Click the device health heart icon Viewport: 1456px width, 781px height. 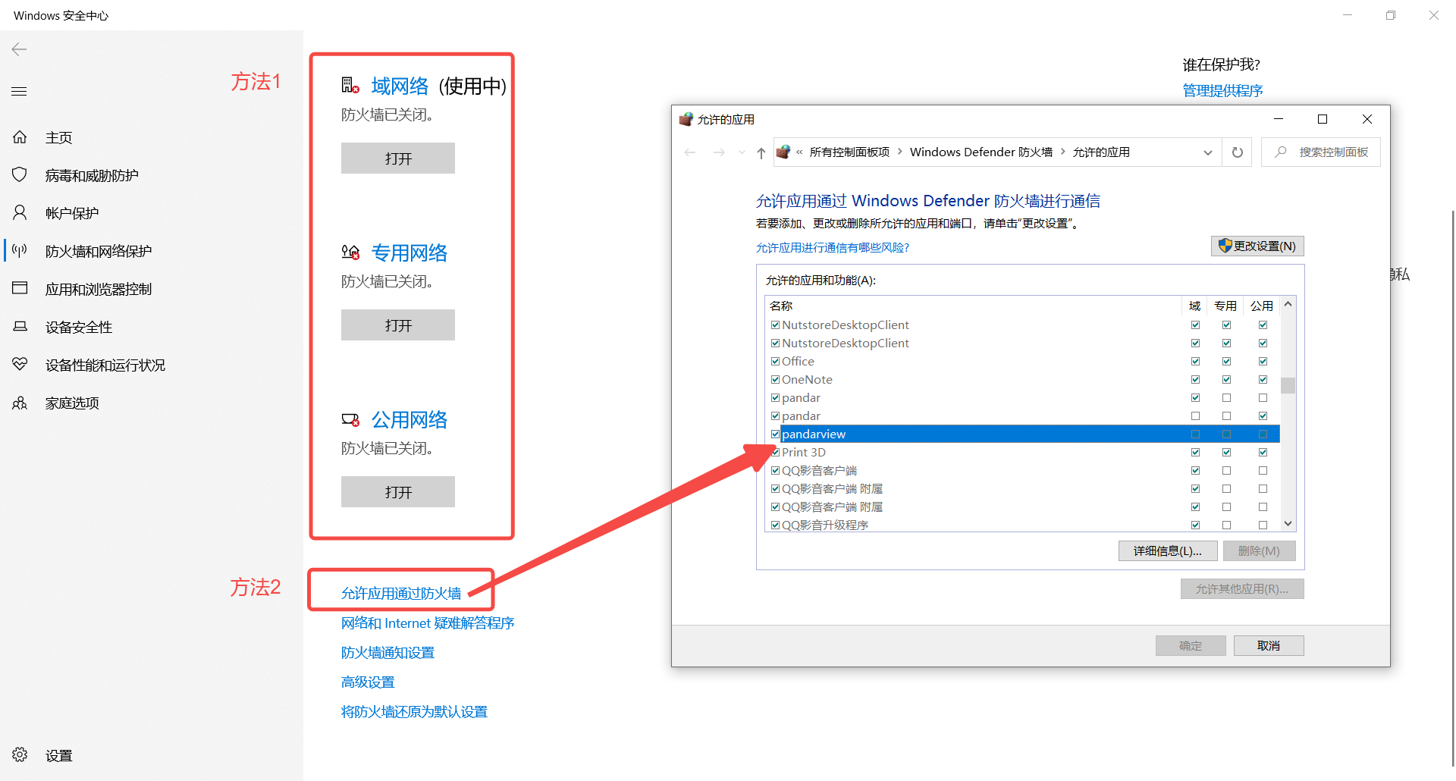click(20, 365)
